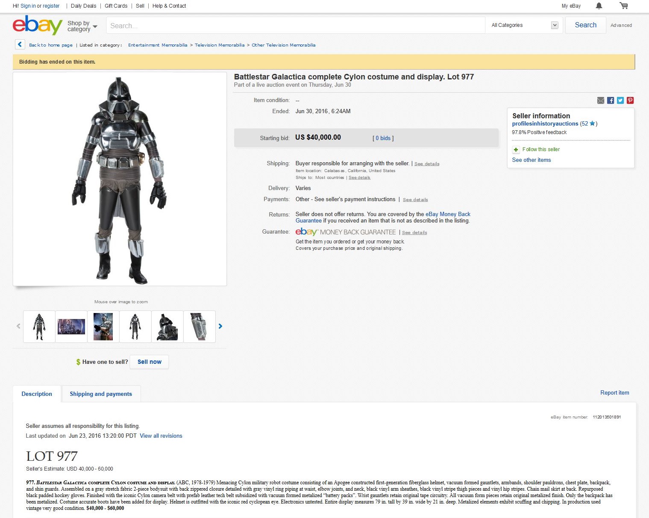
Task: Share listing on Facebook icon
Action: (x=611, y=100)
